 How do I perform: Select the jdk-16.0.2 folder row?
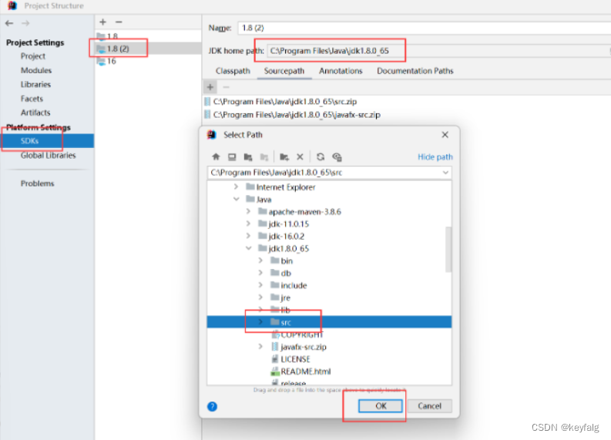tap(329, 236)
